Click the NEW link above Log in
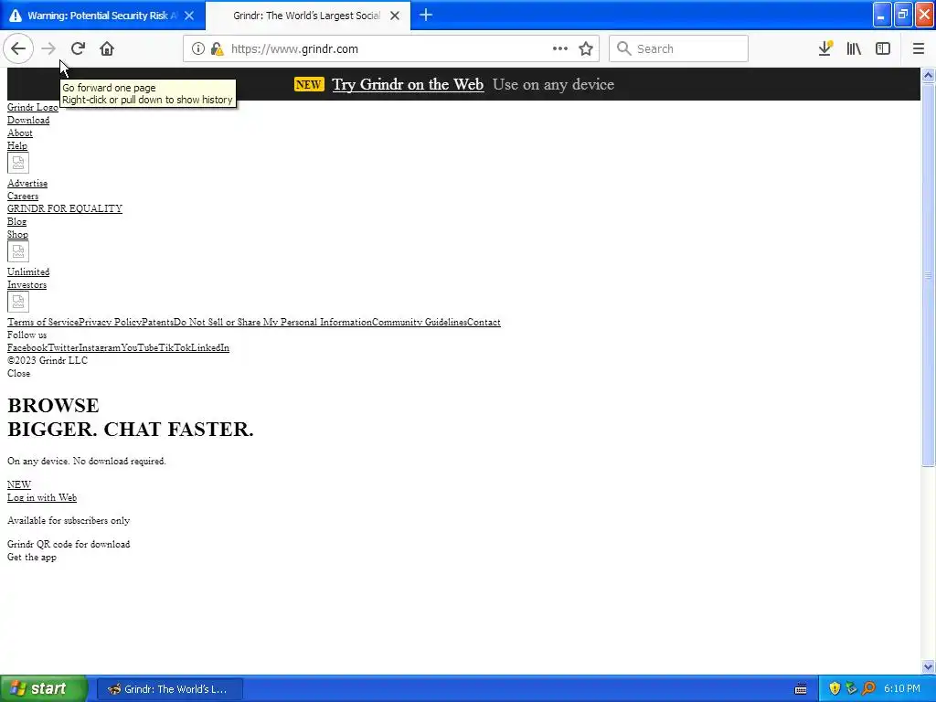Viewport: 936px width, 702px height. tap(18, 484)
